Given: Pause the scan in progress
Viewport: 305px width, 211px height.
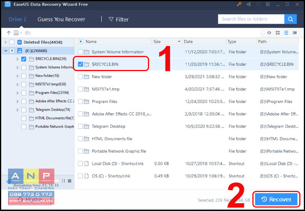Looking at the screenshot, I should (x=63, y=181).
